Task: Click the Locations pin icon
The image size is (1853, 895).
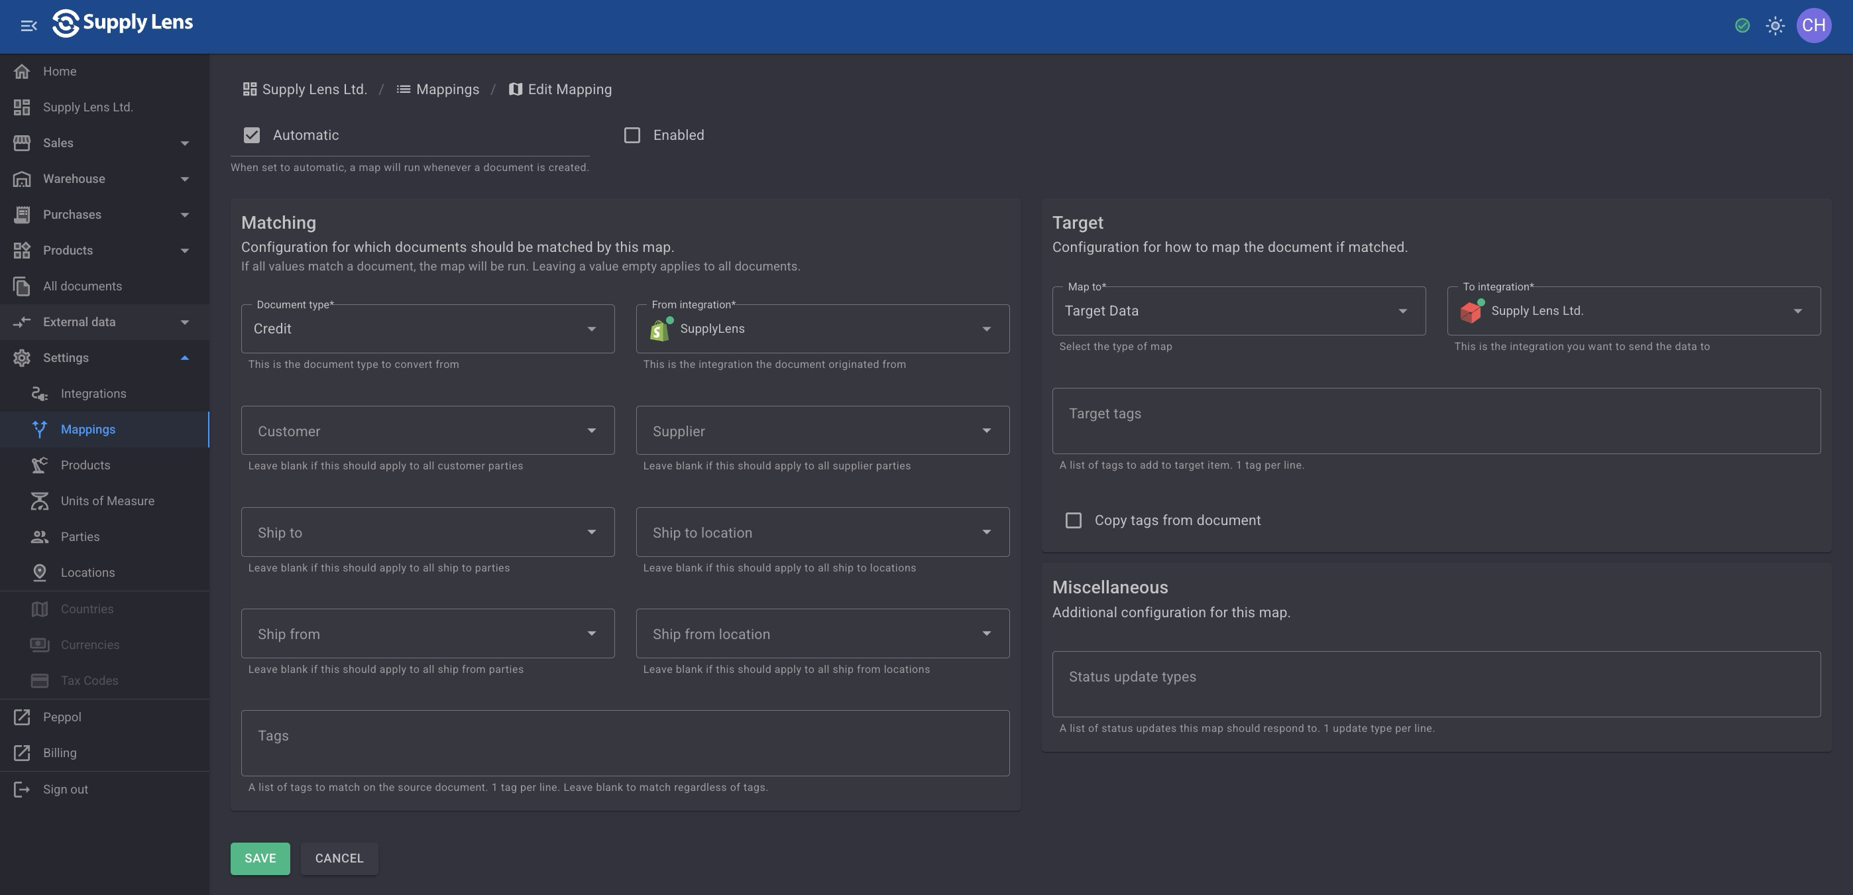Action: tap(40, 573)
